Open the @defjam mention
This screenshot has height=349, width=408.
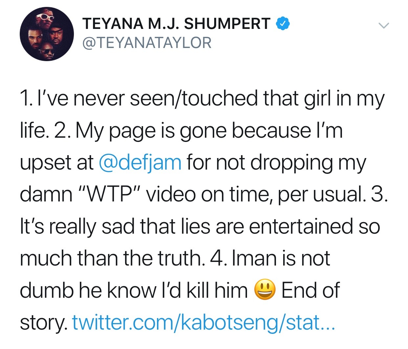(140, 162)
